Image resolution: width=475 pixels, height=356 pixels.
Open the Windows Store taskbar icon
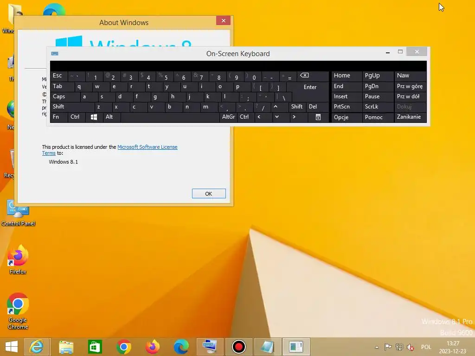click(x=95, y=347)
